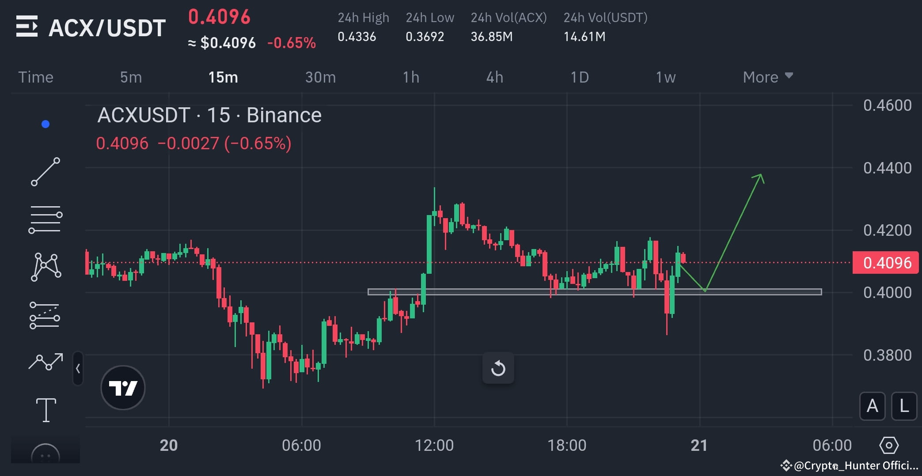Toggle the L log-scale button
The width and height of the screenshot is (922, 476).
point(904,406)
